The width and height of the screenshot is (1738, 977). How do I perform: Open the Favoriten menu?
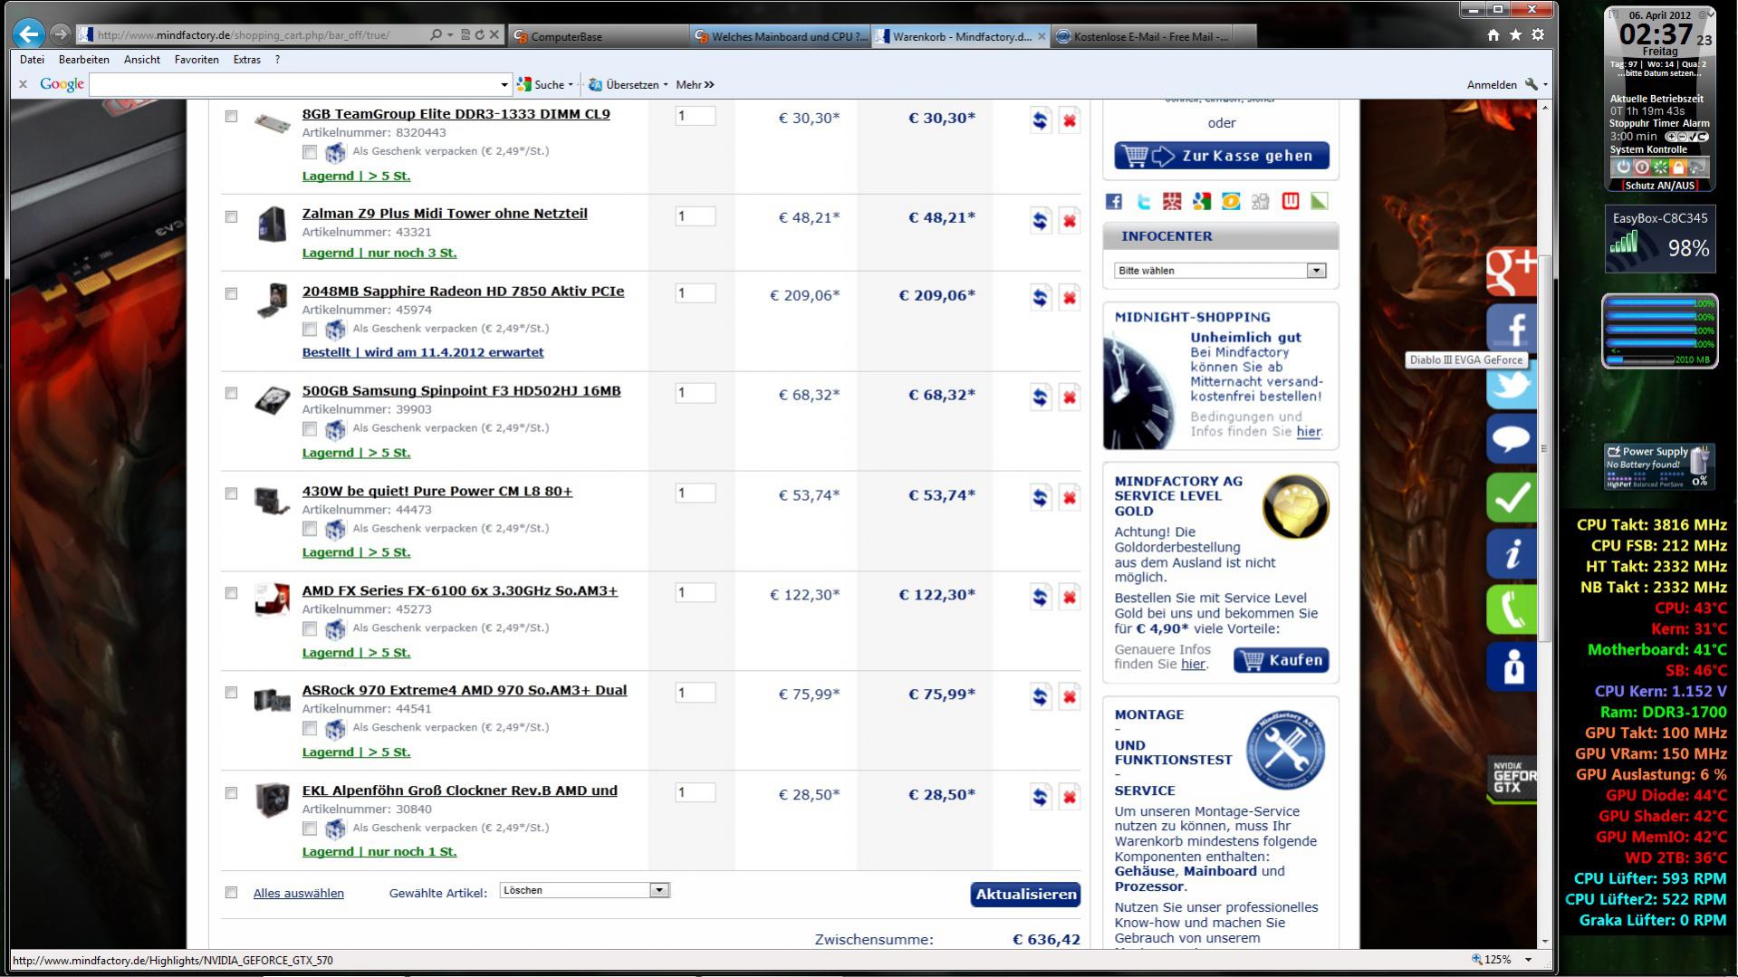tap(197, 60)
